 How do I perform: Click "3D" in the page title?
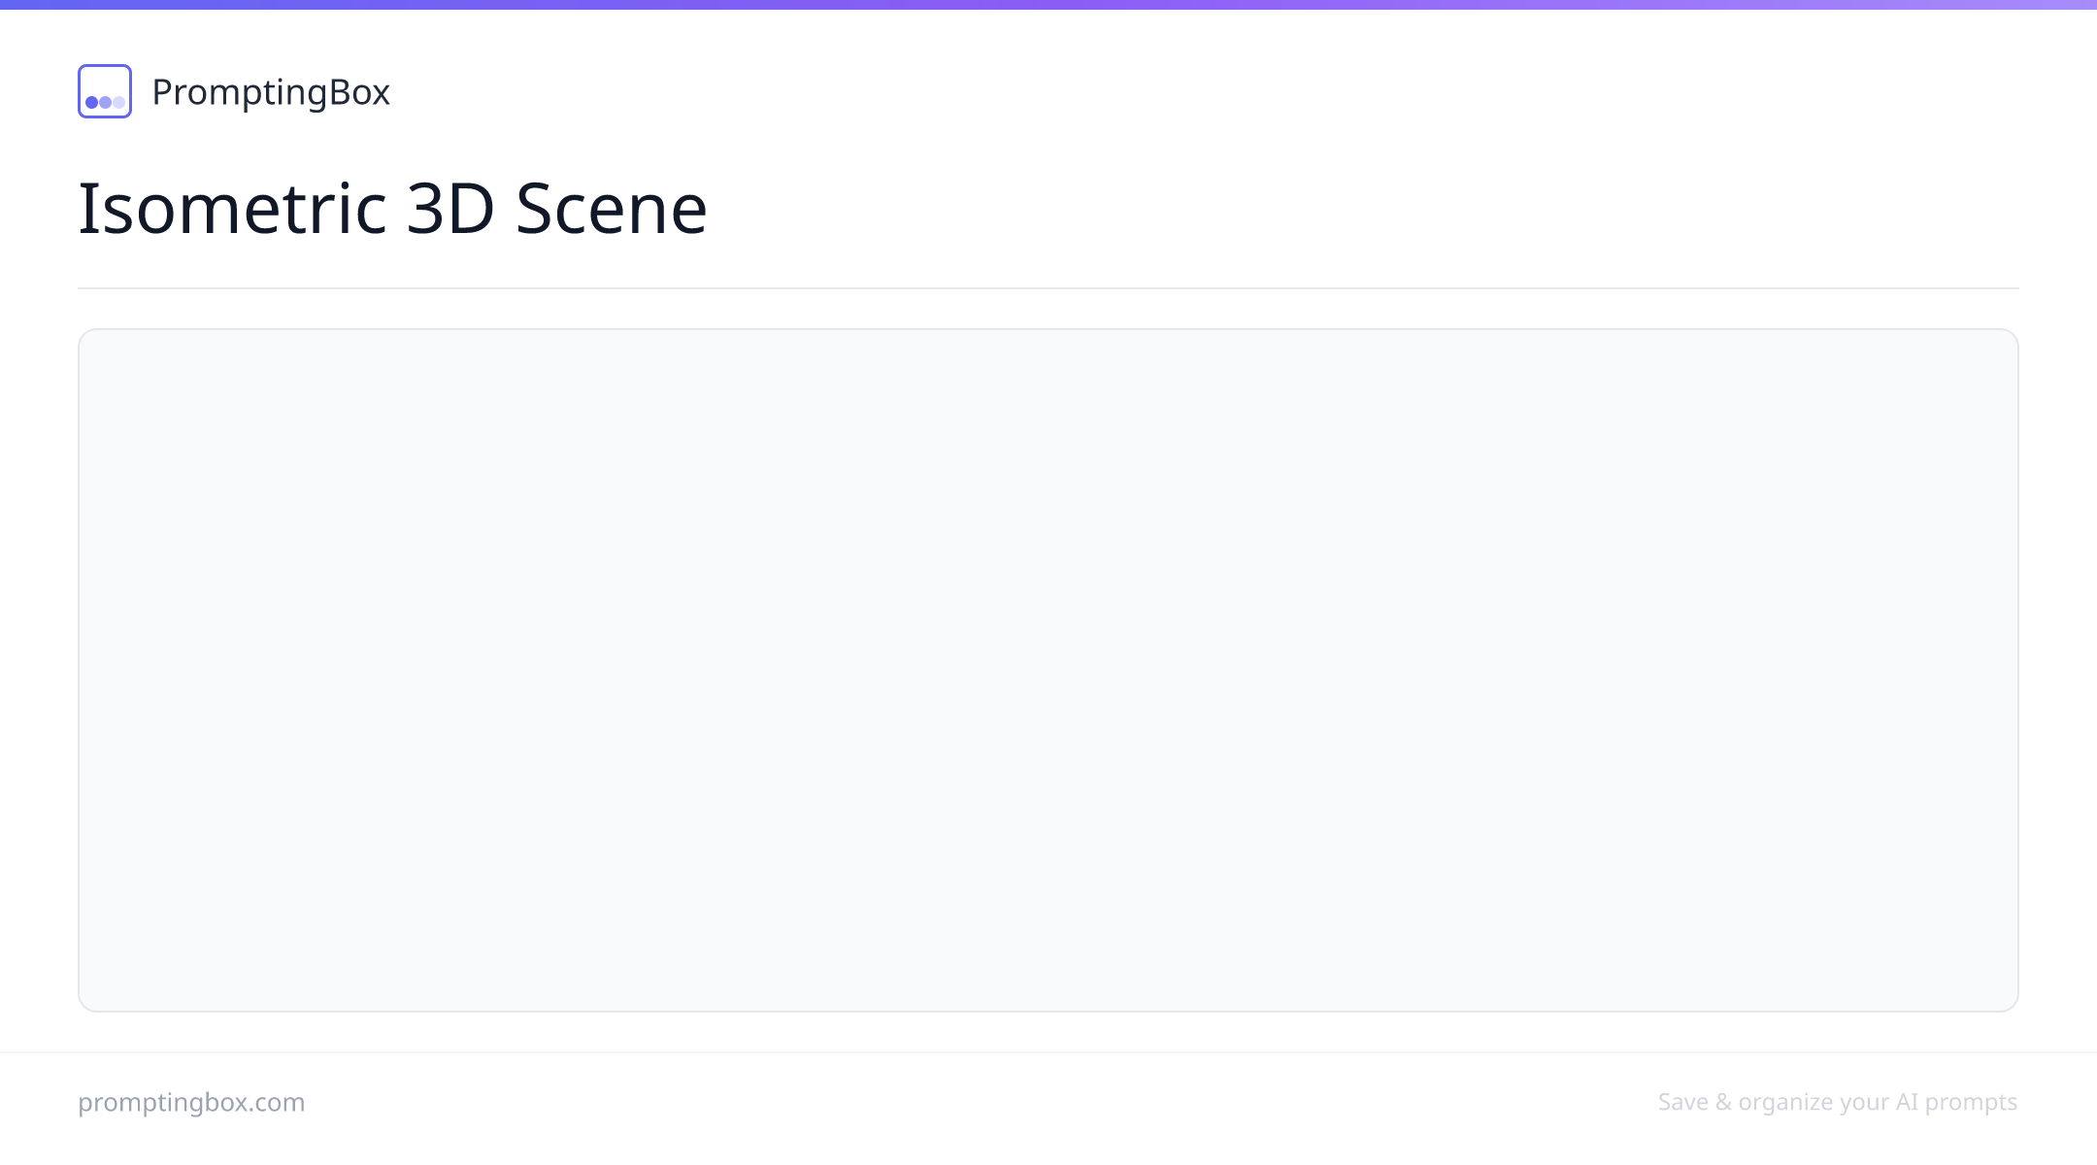click(x=450, y=208)
